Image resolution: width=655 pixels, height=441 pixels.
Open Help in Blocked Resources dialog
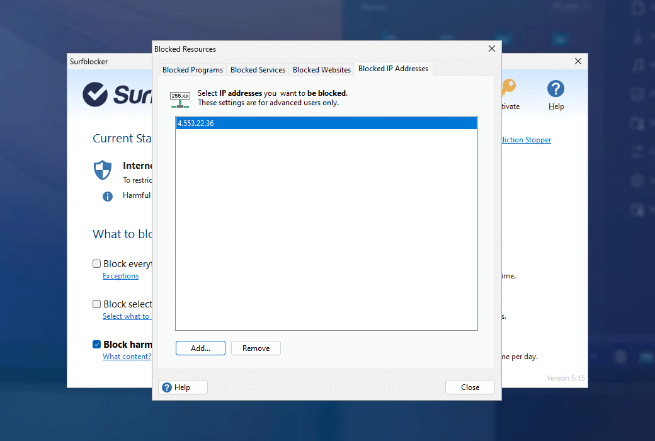pyautogui.click(x=183, y=387)
